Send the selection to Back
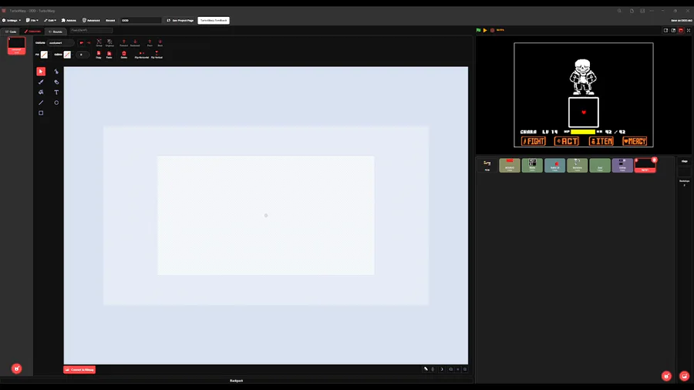The image size is (694, 390). pos(160,42)
